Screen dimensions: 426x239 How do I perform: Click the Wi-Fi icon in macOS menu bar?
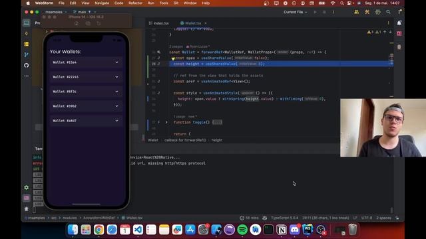pos(333,3)
